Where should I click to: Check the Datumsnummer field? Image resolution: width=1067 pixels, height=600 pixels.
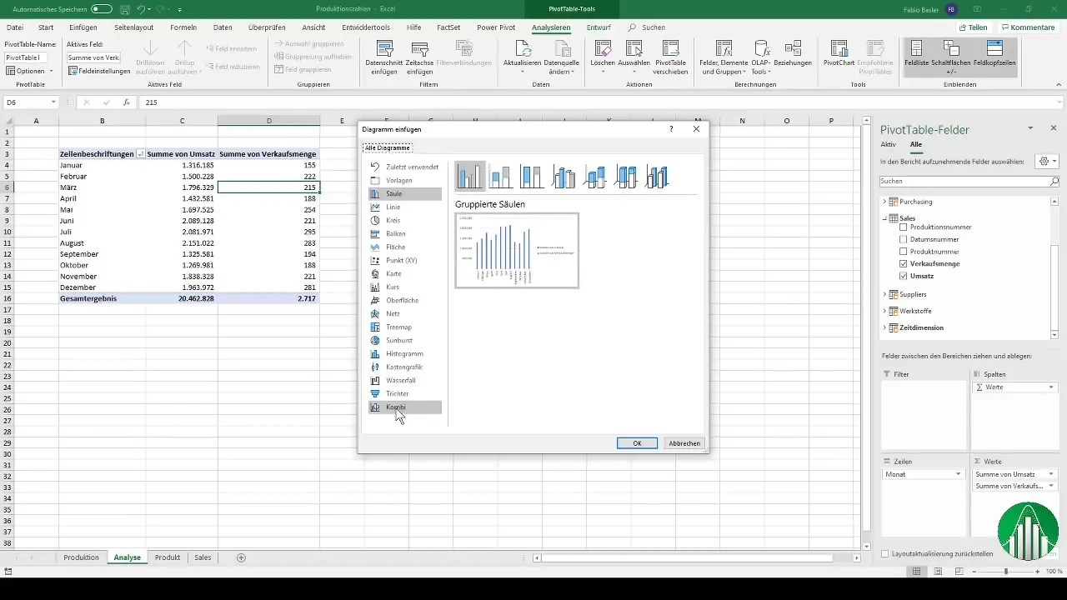click(x=904, y=239)
